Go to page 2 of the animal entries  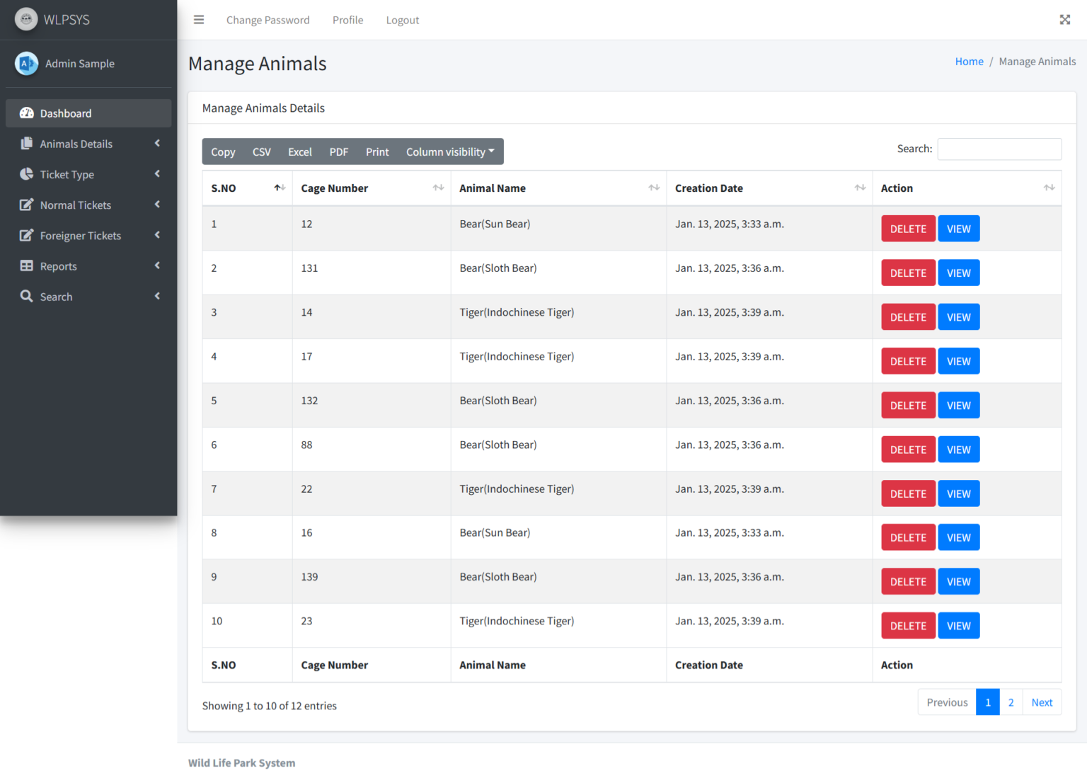(x=1011, y=702)
